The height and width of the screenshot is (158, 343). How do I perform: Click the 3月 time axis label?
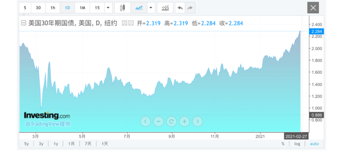click(35, 136)
